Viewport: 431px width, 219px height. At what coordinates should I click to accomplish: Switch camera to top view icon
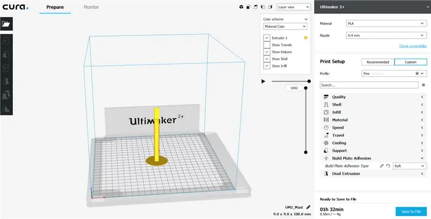[255, 7]
